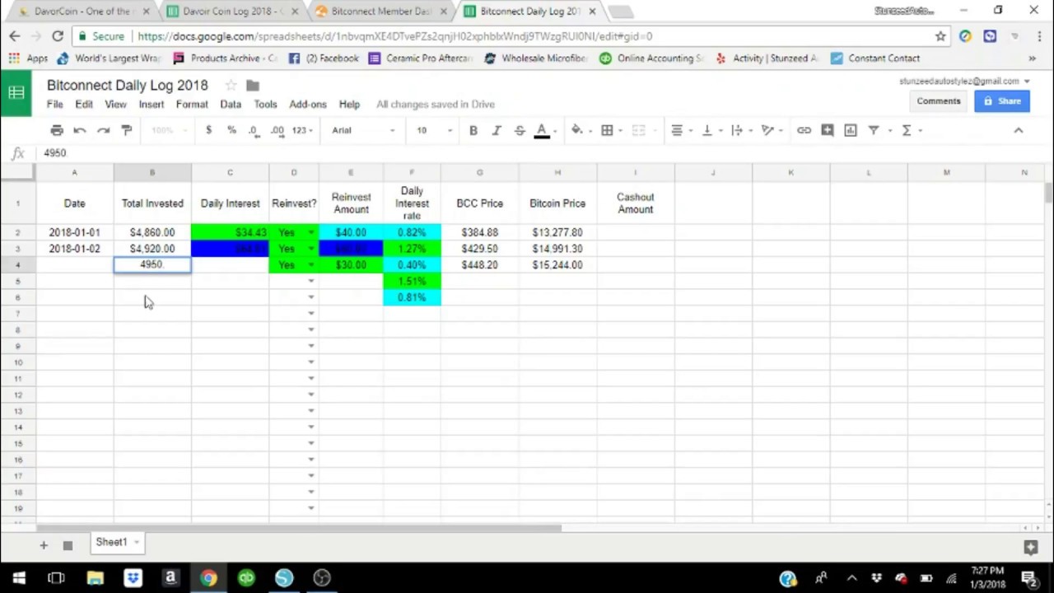Image resolution: width=1054 pixels, height=593 pixels.
Task: Open Sheet1 tab options arrow
Action: (137, 542)
